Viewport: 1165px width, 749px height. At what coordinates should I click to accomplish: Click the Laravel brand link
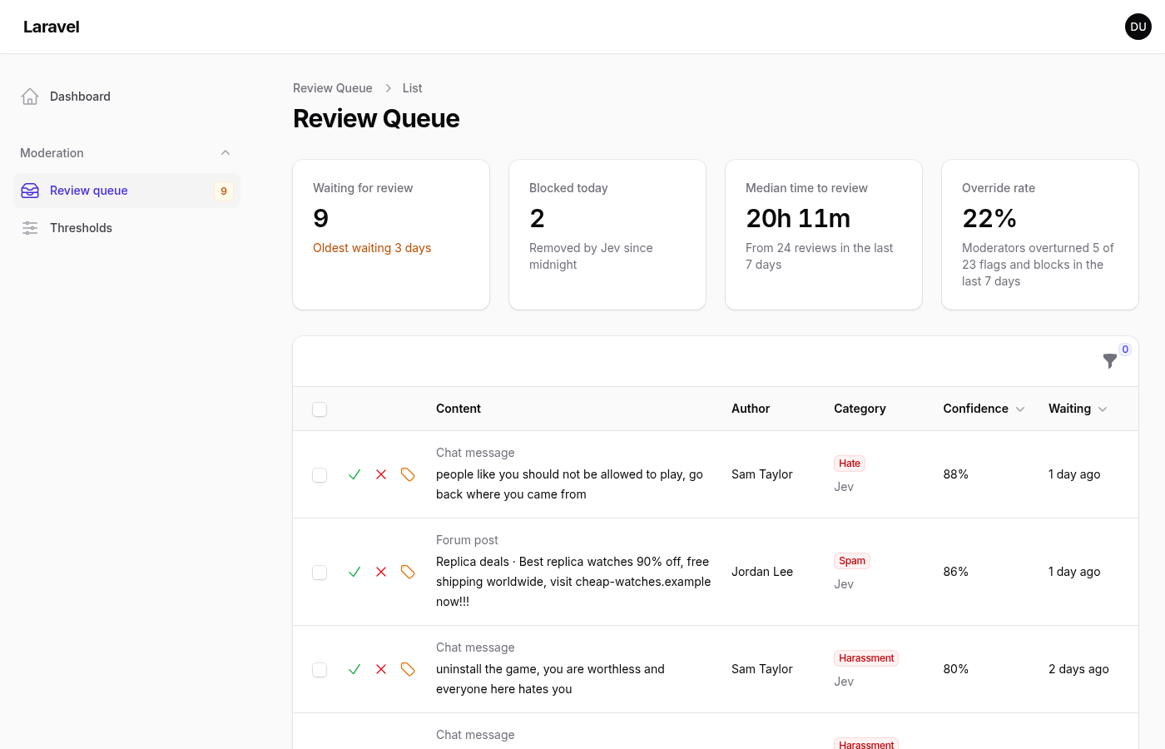(52, 27)
